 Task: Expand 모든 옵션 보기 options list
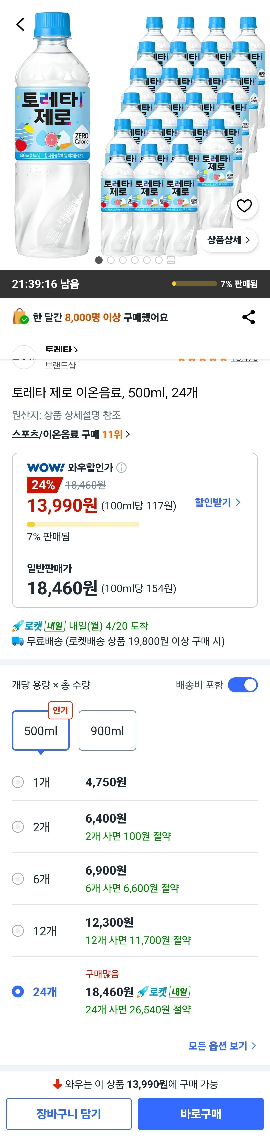click(x=222, y=1046)
